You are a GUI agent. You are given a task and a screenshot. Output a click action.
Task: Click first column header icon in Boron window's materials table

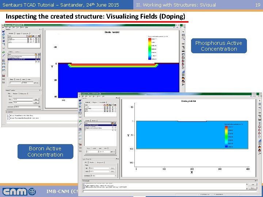click(x=105, y=105)
